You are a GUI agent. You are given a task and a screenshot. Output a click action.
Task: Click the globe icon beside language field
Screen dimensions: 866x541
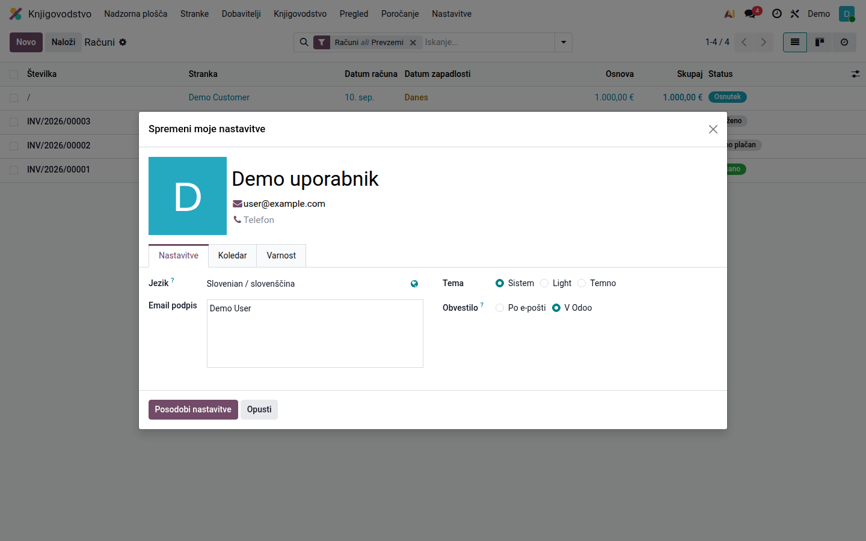click(414, 284)
